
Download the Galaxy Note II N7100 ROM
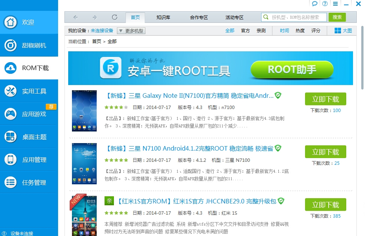(325, 99)
